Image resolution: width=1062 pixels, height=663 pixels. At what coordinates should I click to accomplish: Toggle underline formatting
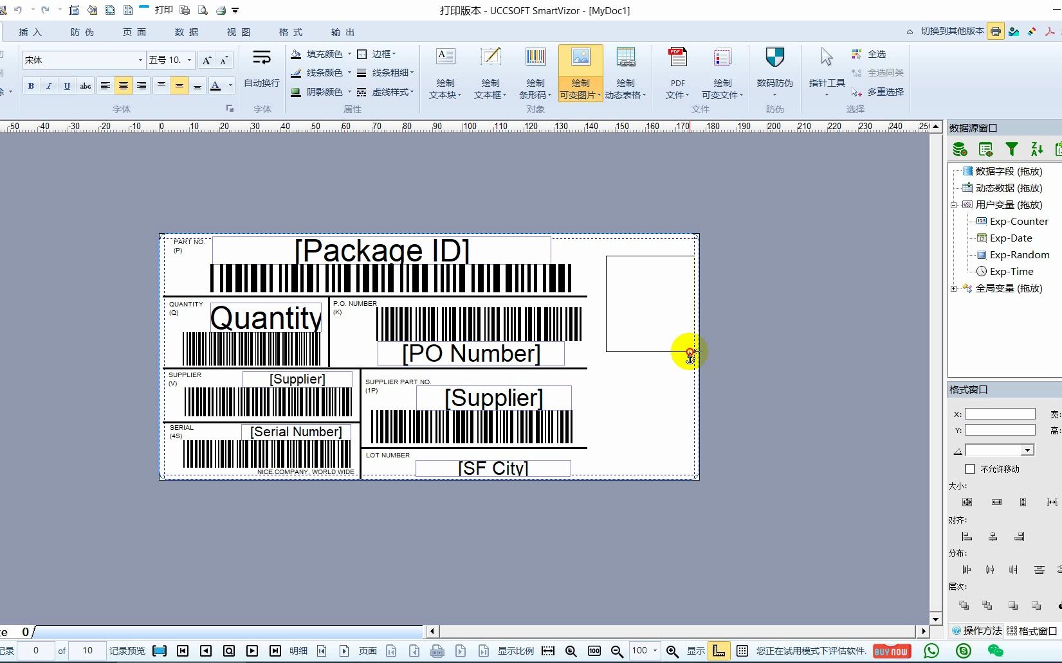pos(67,85)
